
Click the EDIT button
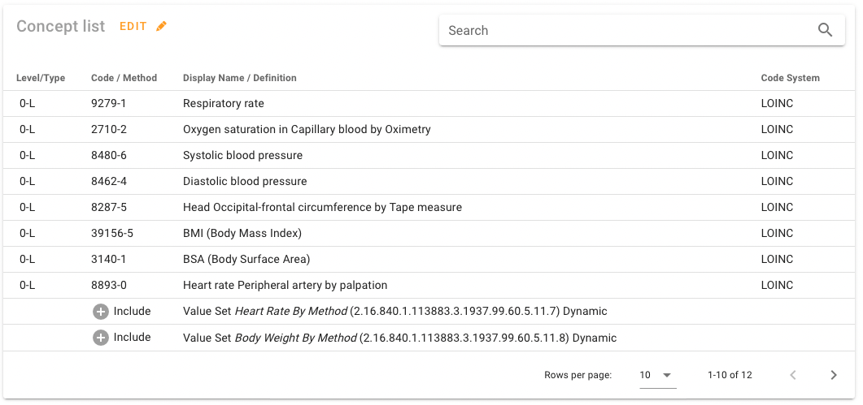point(133,27)
